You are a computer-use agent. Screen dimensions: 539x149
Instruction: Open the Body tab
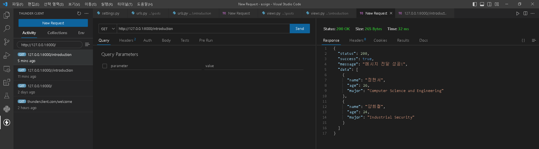166,40
